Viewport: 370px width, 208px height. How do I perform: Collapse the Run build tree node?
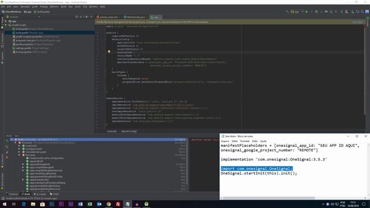tap(16, 143)
